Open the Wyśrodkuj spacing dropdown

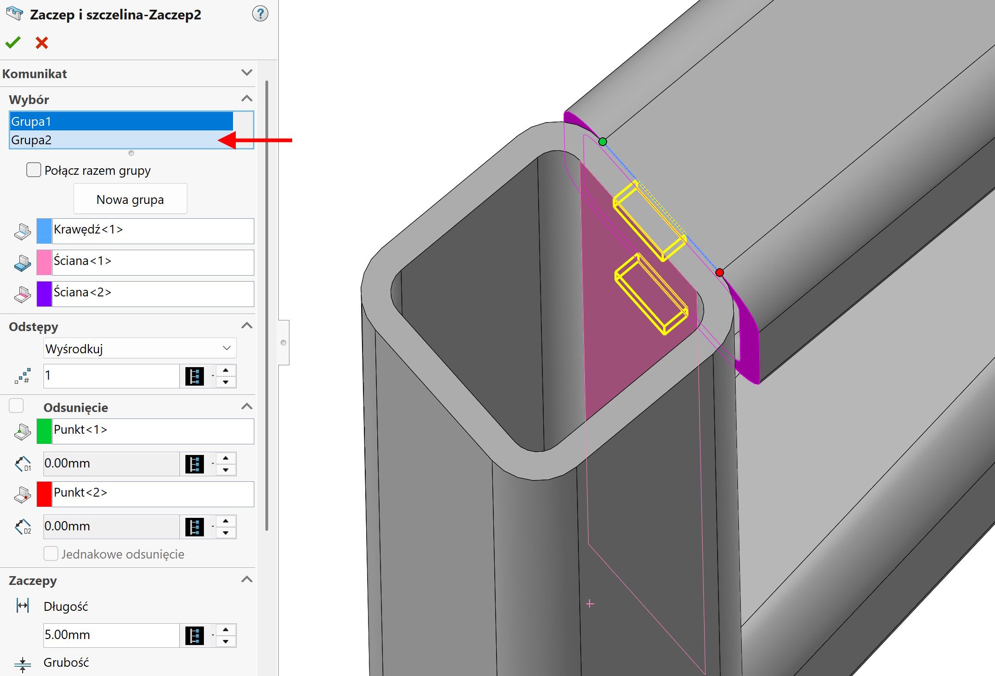click(x=140, y=348)
